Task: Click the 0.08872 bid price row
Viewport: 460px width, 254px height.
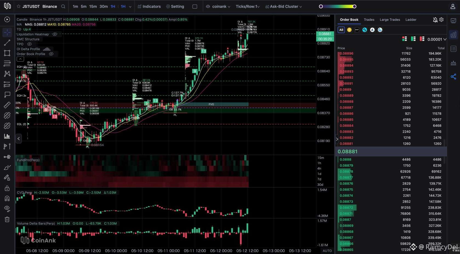Action: (x=391, y=208)
